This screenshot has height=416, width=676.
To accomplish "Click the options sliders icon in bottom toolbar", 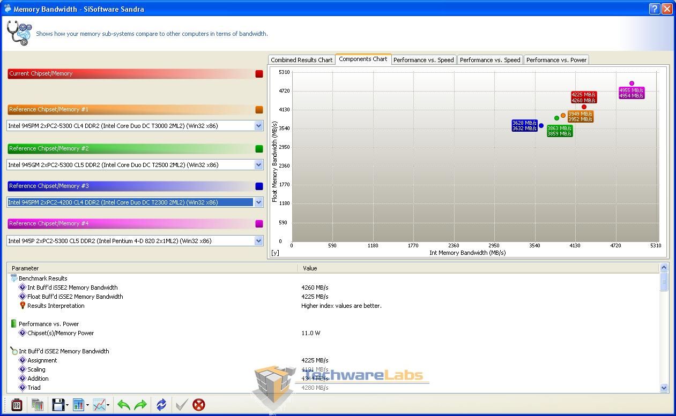I will 17,405.
